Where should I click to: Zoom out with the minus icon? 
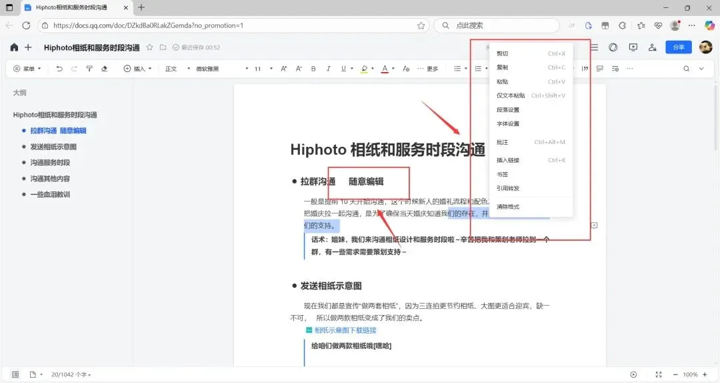point(675,374)
